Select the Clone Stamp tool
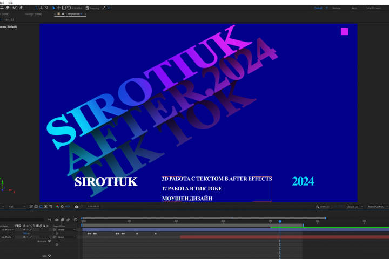Viewport: 389px width, 259px height. (x=2, y=8)
